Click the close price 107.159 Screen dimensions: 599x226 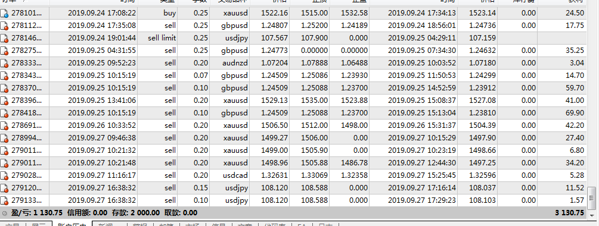(483, 38)
